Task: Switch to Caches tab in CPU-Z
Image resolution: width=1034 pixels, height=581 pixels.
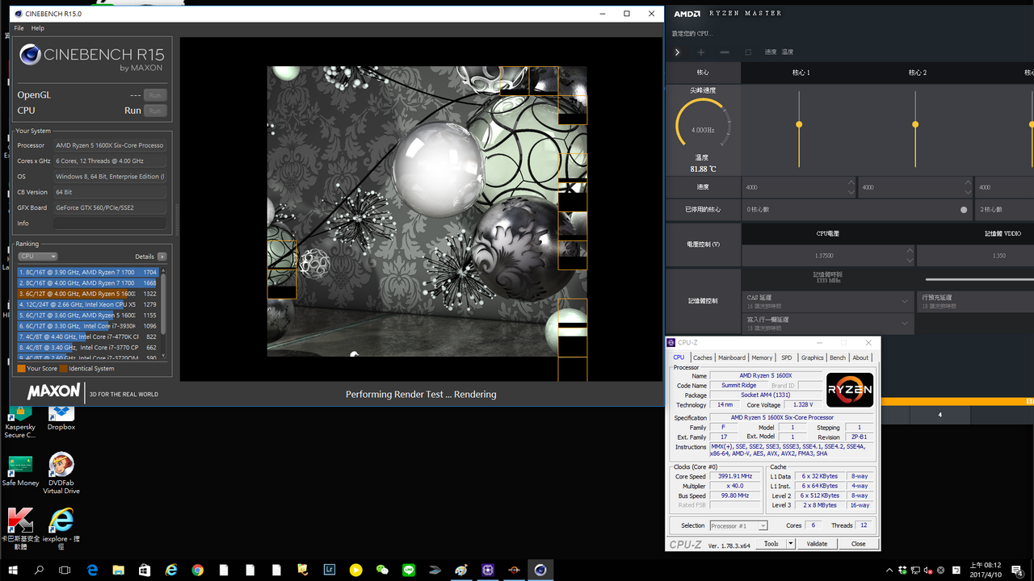Action: 703,357
